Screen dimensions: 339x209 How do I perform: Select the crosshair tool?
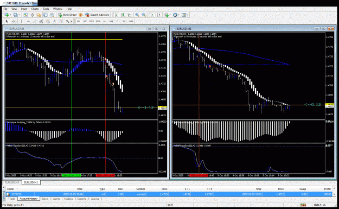pos(14,21)
